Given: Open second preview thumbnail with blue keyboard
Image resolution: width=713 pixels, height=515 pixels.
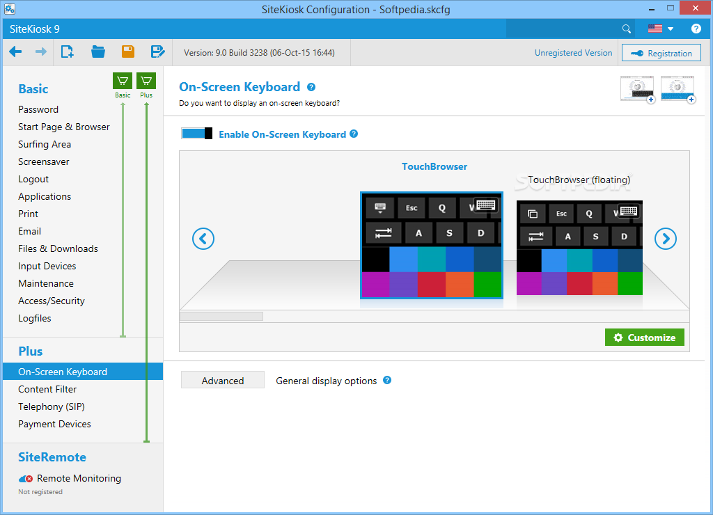Looking at the screenshot, I should 677,88.
